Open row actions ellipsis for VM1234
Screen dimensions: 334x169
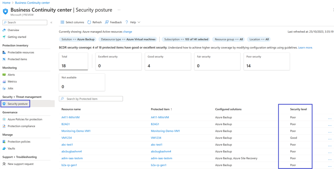tap(330, 139)
